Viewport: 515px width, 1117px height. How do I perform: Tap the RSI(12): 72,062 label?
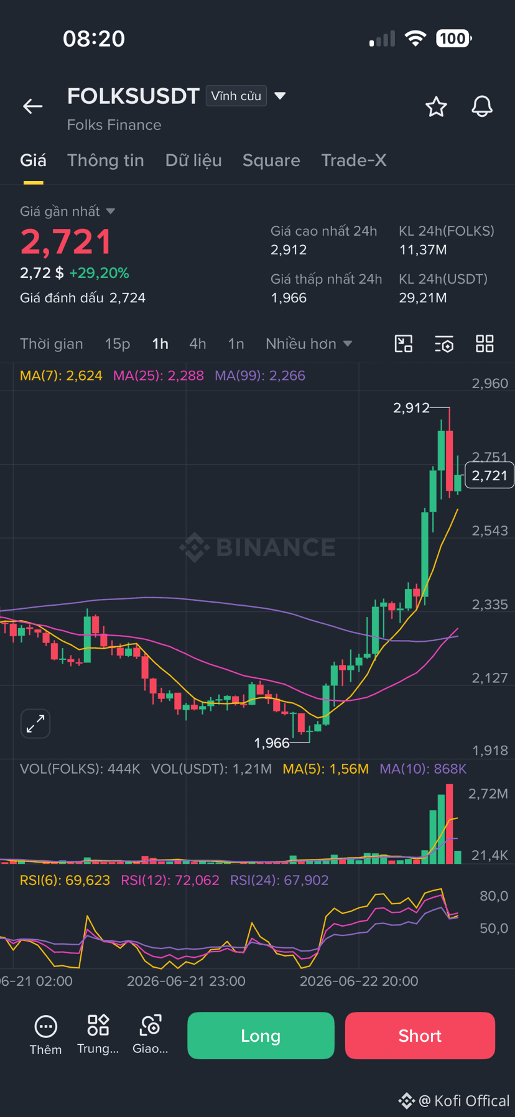pyautogui.click(x=170, y=880)
